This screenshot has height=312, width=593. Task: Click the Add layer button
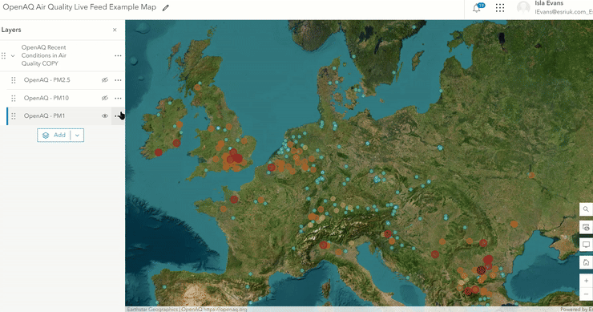(54, 136)
